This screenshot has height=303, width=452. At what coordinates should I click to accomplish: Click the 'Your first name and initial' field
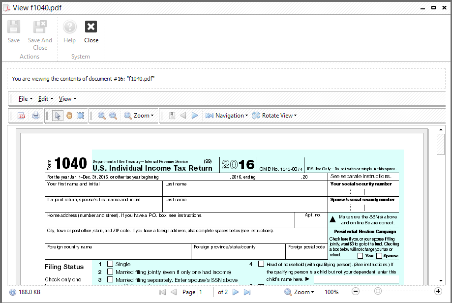pos(103,189)
